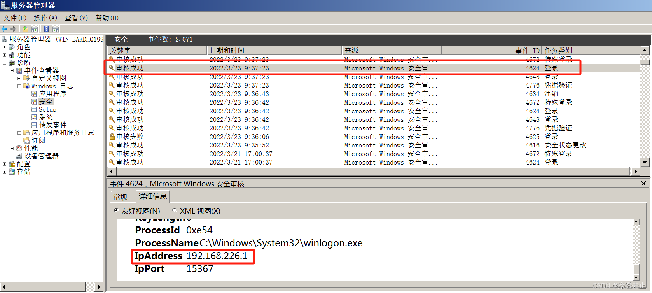The image size is (652, 293).
Task: Sort by the 关键字 column header
Action: click(x=157, y=51)
